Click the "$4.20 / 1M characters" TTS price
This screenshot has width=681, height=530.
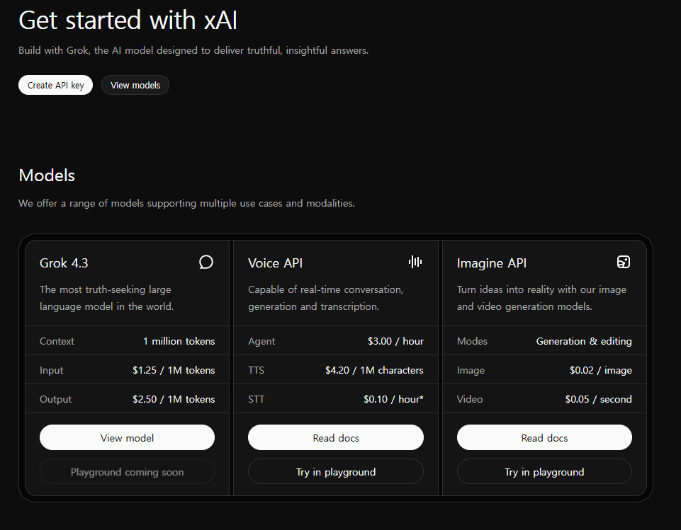click(x=374, y=370)
